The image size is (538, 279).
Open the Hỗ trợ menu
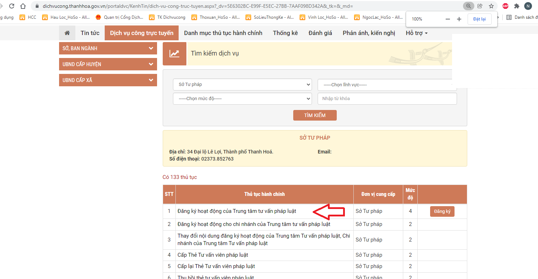[416, 33]
